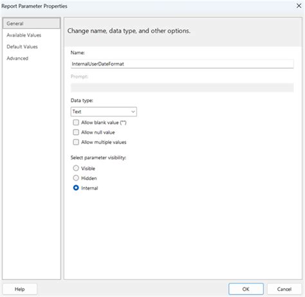Viewport: 305px width, 297px height.
Task: Open the Advanced page
Action: pos(17,59)
